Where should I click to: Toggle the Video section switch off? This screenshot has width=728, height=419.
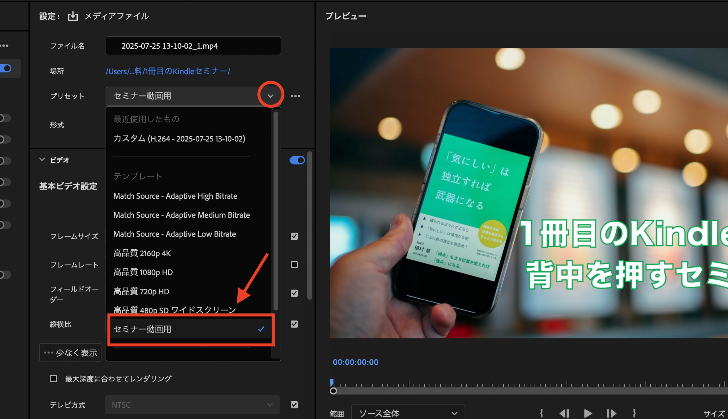[297, 160]
